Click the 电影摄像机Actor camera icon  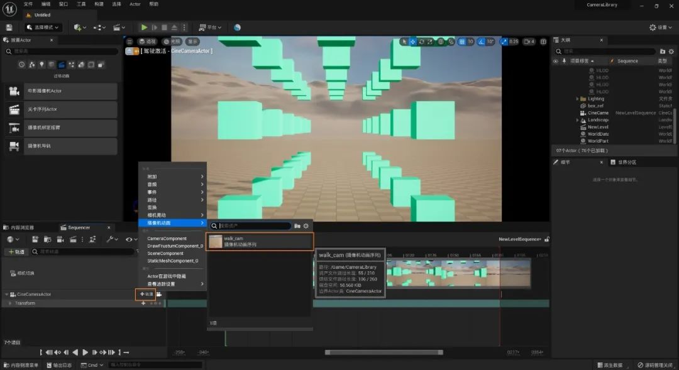pyautogui.click(x=14, y=92)
